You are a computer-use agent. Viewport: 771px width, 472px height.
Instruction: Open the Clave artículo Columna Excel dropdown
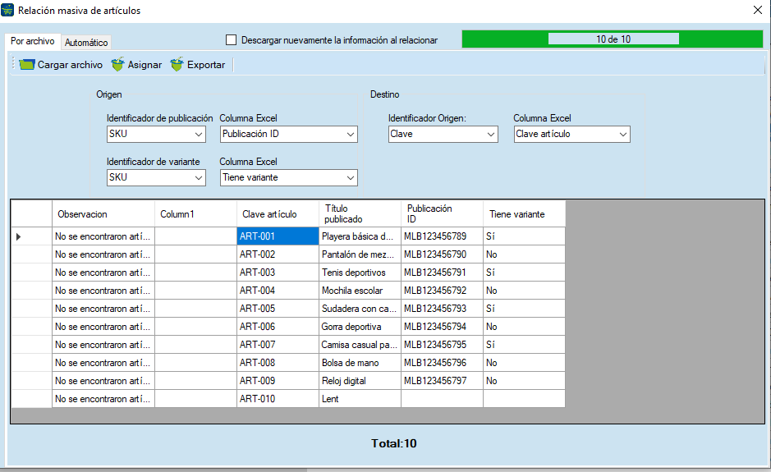click(571, 135)
